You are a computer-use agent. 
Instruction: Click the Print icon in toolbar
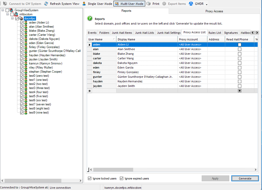click(x=149, y=4)
